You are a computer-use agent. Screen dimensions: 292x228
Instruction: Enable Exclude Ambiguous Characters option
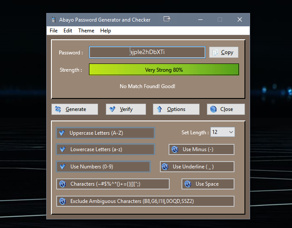[145, 201]
